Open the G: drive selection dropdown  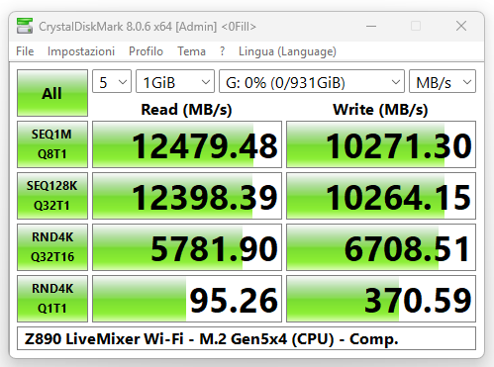pos(312,81)
